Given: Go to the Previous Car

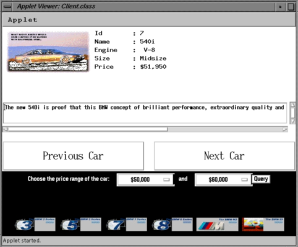Looking at the screenshot, I should [73, 156].
